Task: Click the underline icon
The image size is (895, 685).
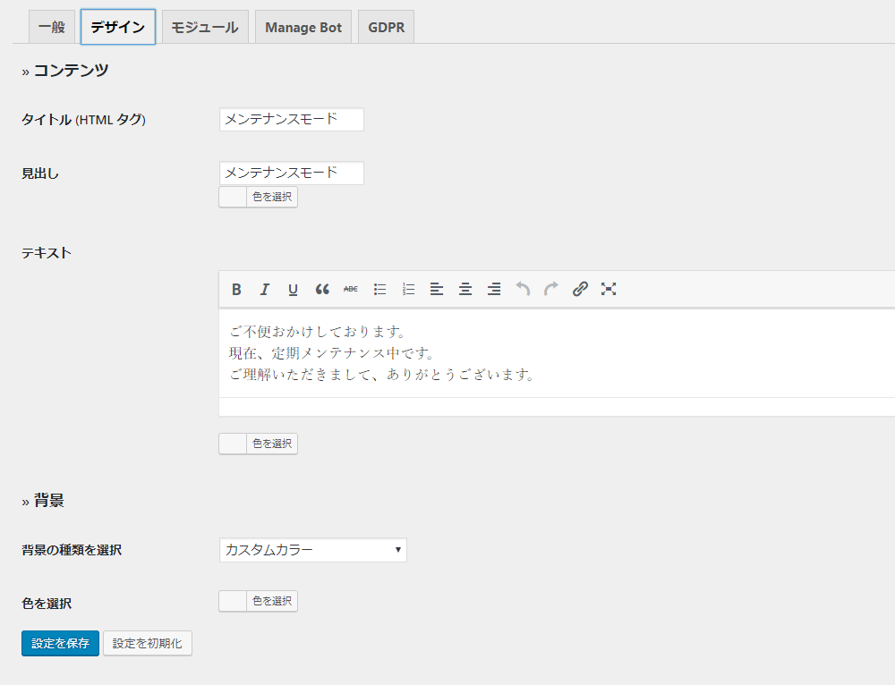Action: point(293,289)
